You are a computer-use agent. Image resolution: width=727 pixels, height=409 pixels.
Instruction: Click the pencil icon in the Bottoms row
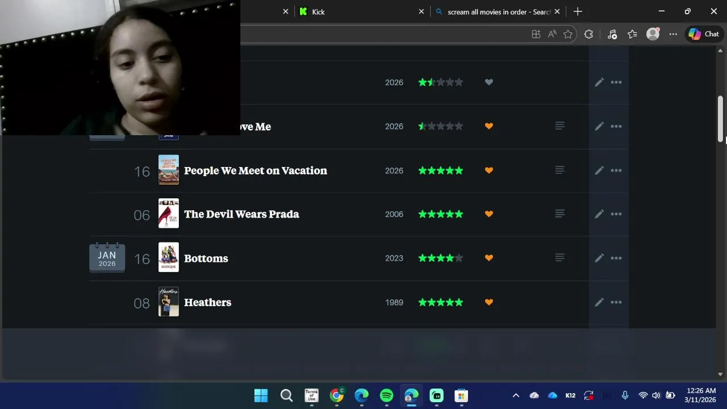[x=599, y=258]
